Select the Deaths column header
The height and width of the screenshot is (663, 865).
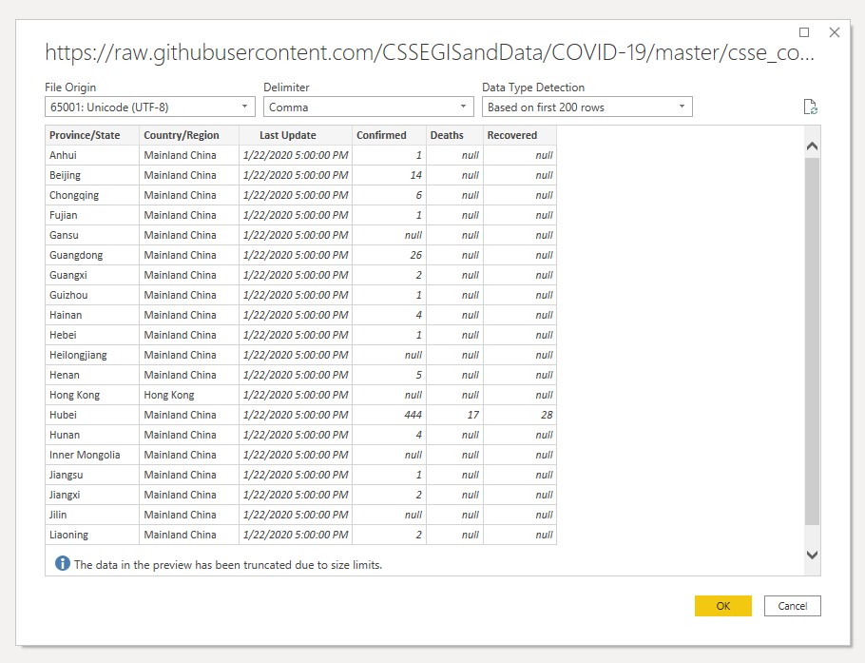[x=454, y=135]
